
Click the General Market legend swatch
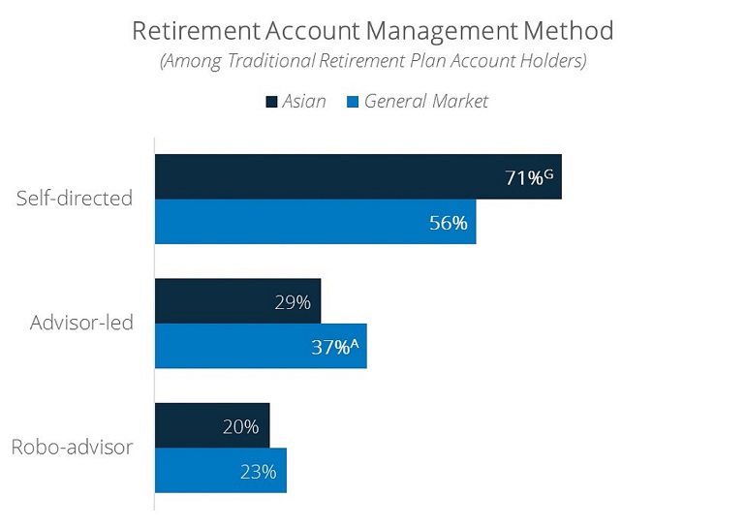click(x=353, y=102)
